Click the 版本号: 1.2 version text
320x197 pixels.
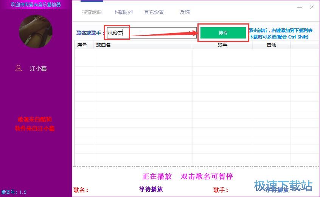coord(14,192)
